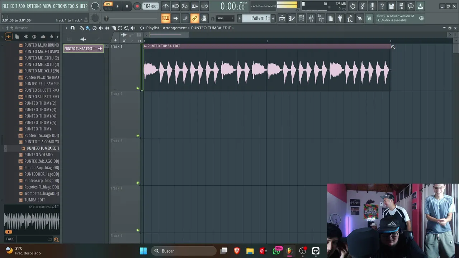The height and width of the screenshot is (258, 459).
Task: Open the Pattern 1 selector dropdown
Action: [257, 18]
